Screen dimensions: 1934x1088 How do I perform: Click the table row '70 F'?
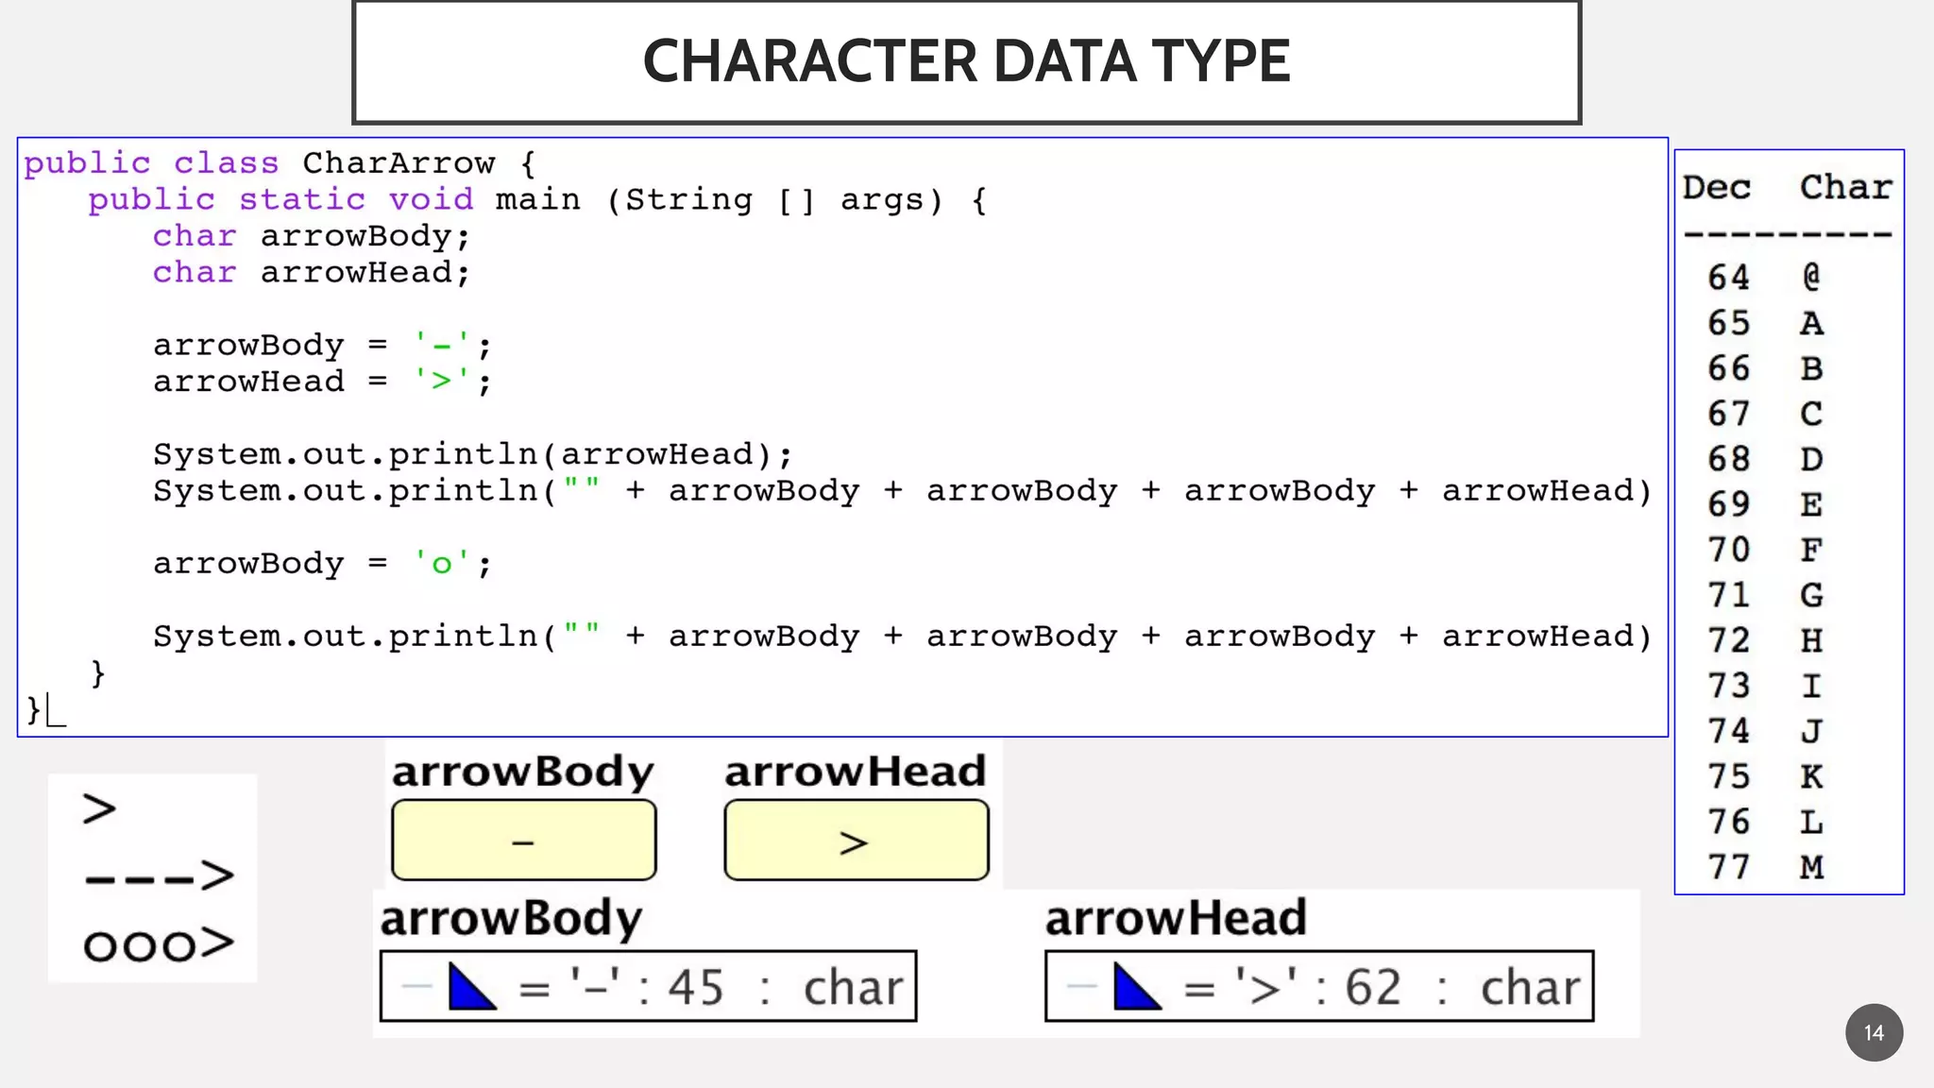tap(1764, 550)
